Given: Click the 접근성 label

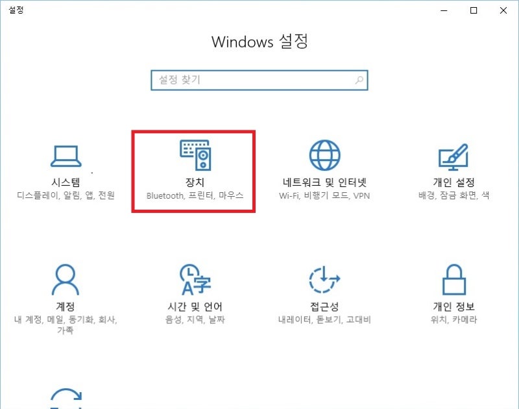Looking at the screenshot, I should click(x=324, y=306).
